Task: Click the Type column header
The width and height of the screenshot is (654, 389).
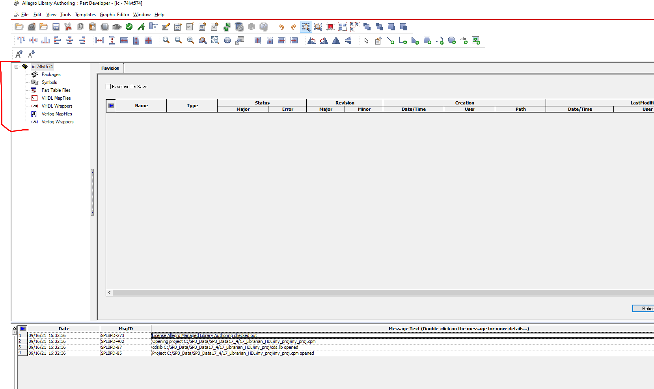Action: click(x=192, y=106)
